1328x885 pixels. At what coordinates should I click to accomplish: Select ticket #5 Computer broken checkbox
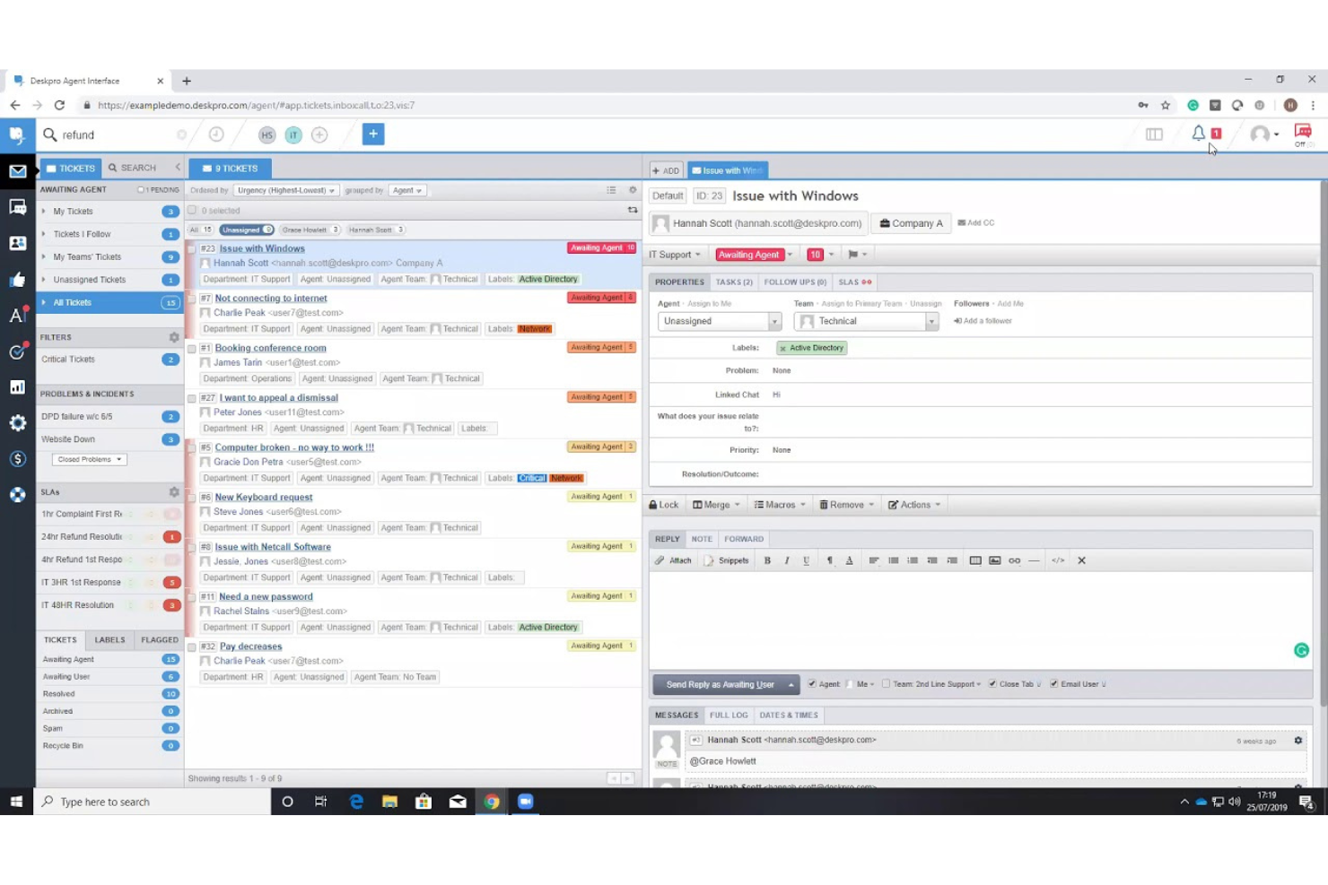192,448
